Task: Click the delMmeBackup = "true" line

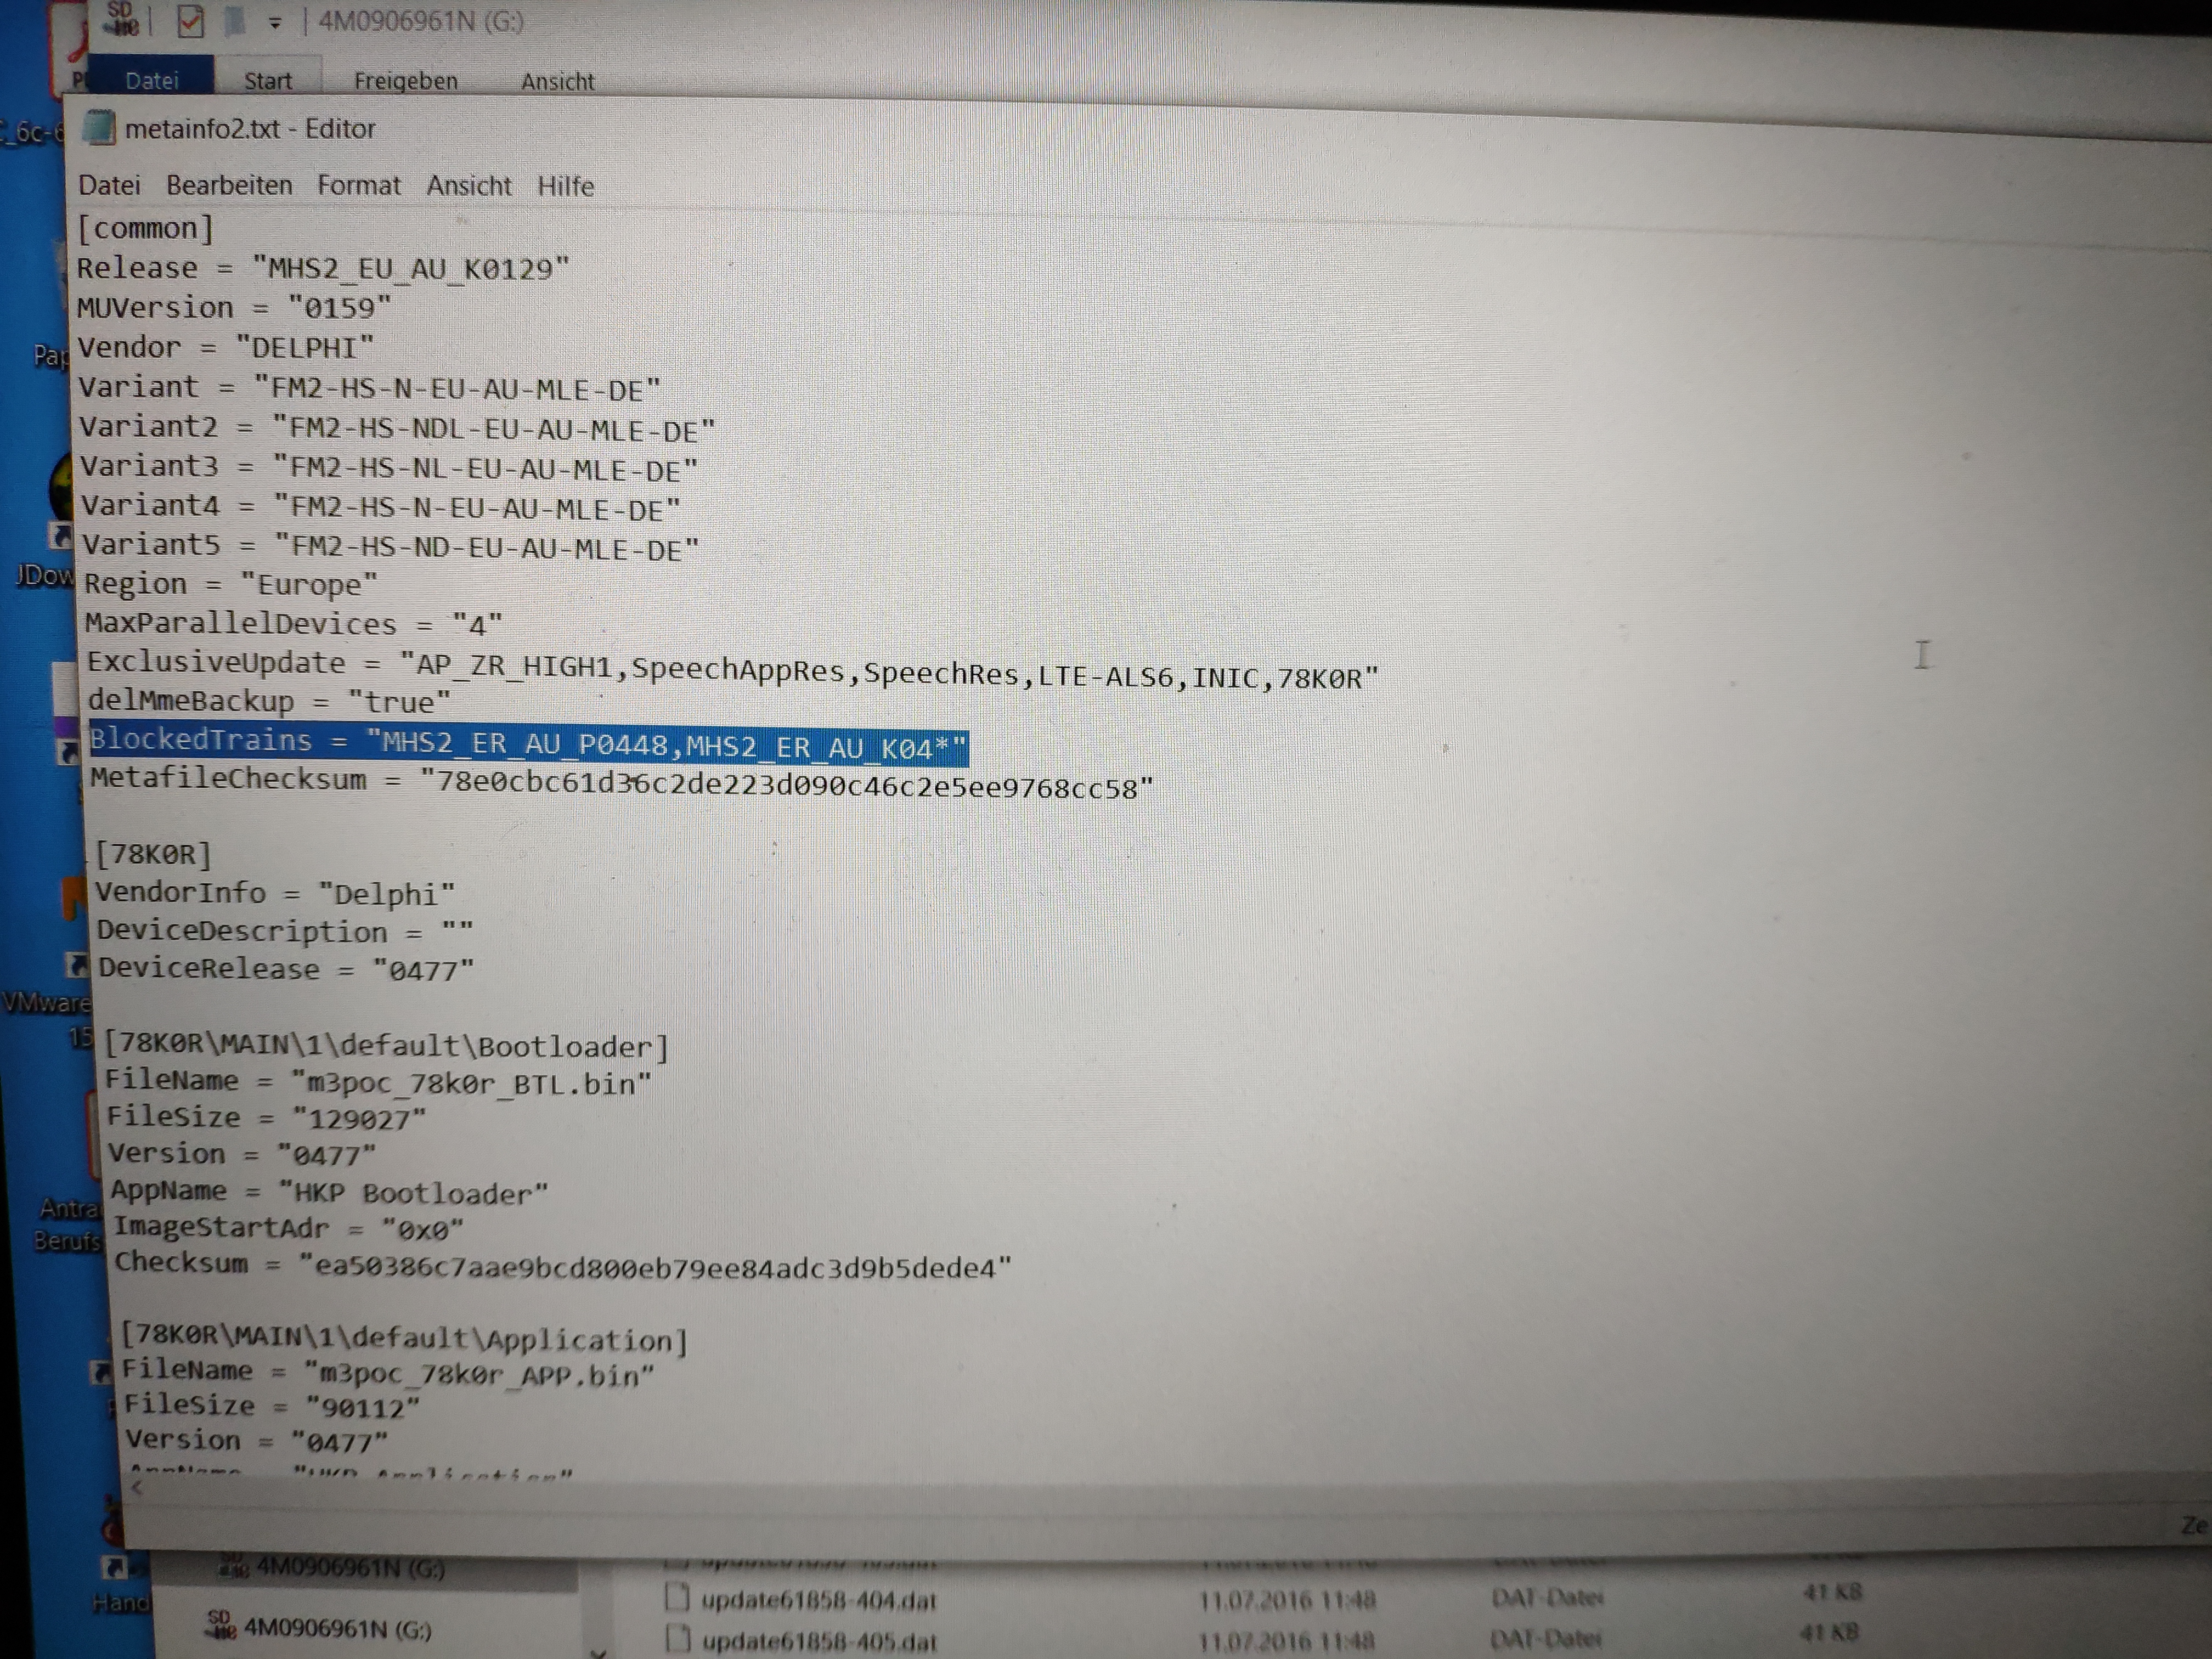Action: [269, 701]
